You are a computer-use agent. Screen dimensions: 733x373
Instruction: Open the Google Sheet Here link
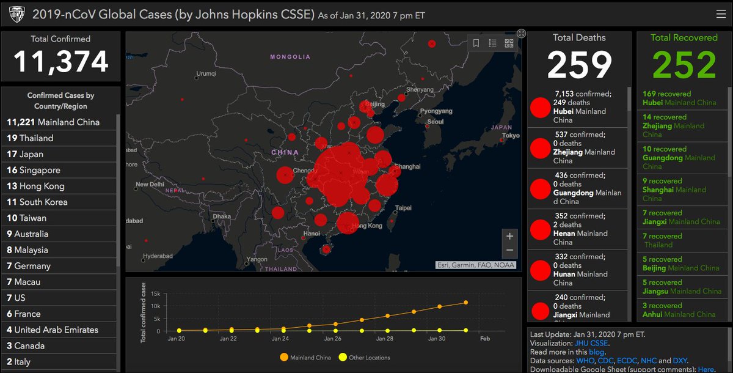coord(706,369)
